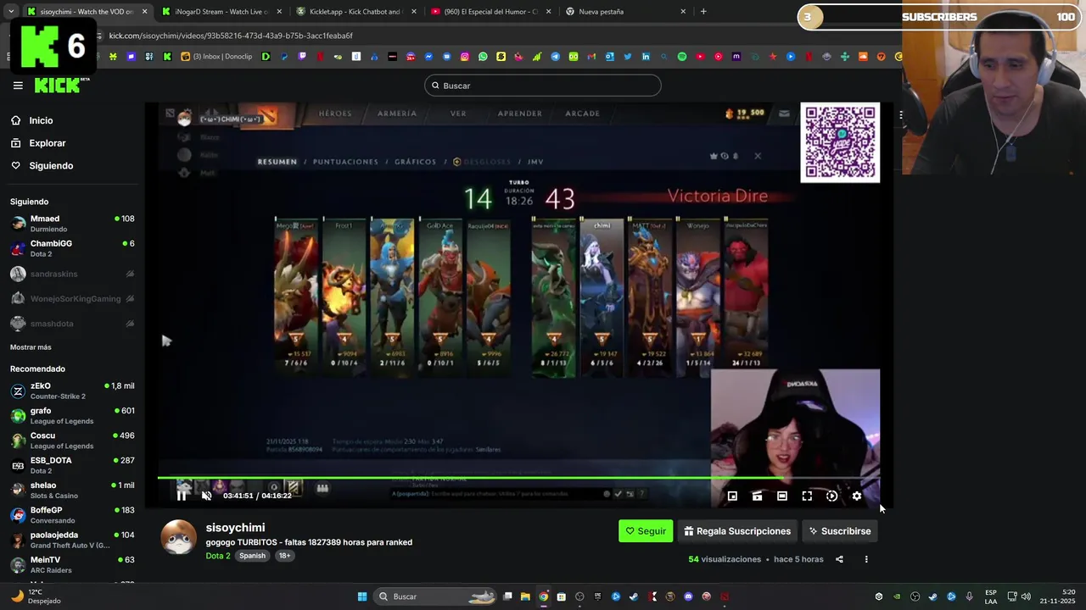Open video player settings gear
The image size is (1086, 610).
[857, 496]
